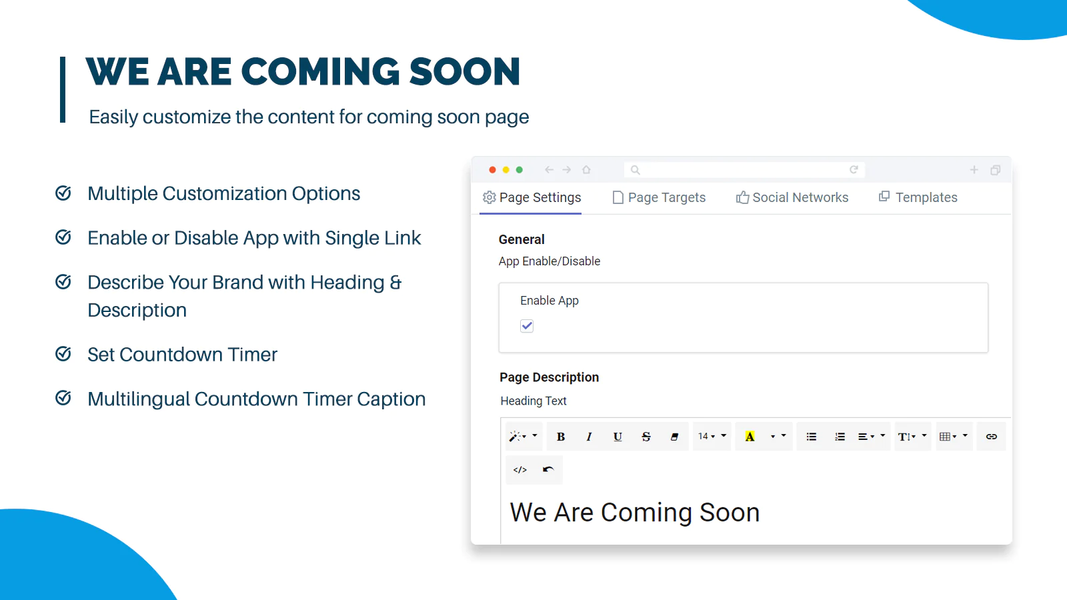The image size is (1067, 600).
Task: Open the font size 14 dropdown
Action: pos(712,437)
